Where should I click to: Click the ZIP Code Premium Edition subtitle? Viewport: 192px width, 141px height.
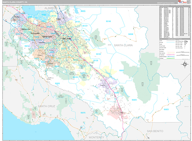click(x=166, y=3)
